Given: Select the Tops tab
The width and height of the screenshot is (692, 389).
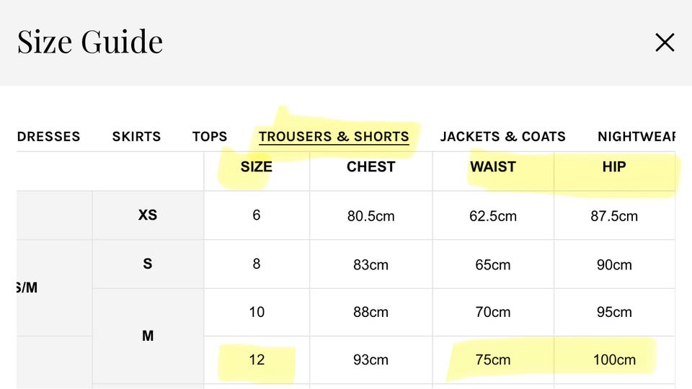Looking at the screenshot, I should click(x=210, y=136).
